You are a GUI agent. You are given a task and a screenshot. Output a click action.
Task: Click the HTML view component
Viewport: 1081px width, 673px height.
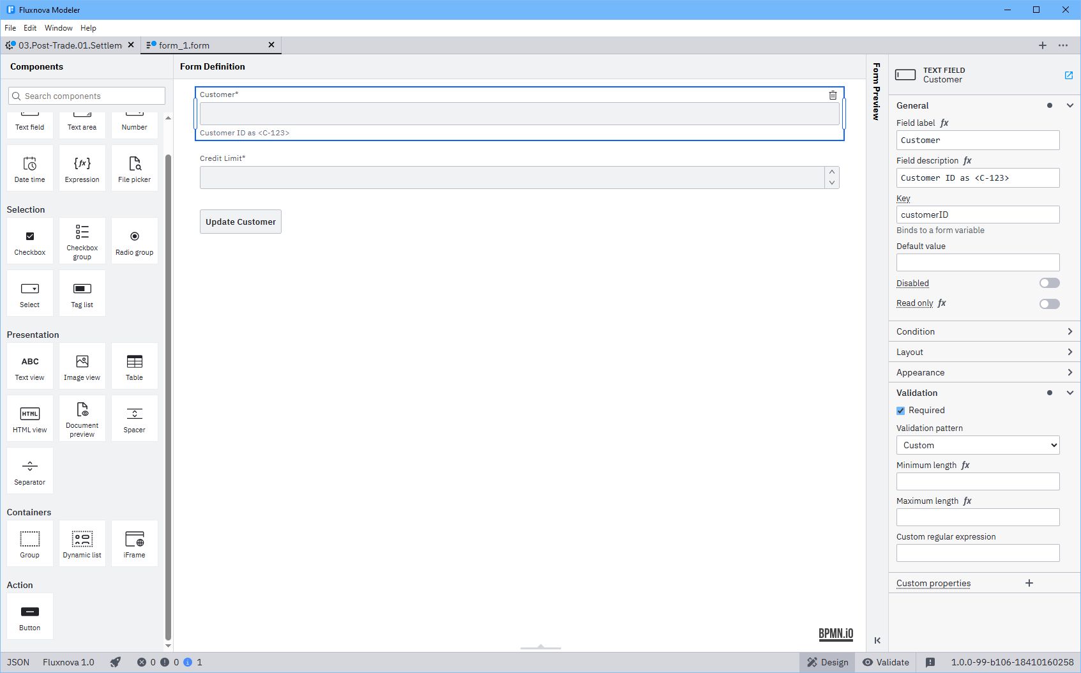[30, 418]
